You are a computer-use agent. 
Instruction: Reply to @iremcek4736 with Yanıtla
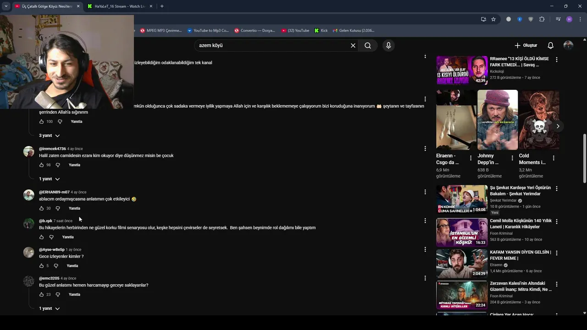(x=74, y=165)
